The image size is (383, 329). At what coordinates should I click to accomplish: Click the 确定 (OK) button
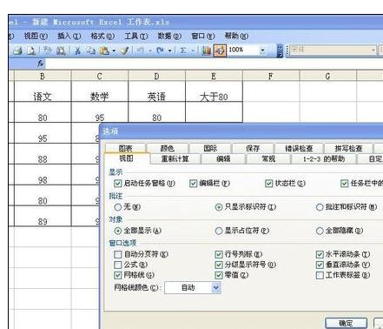[346, 323]
